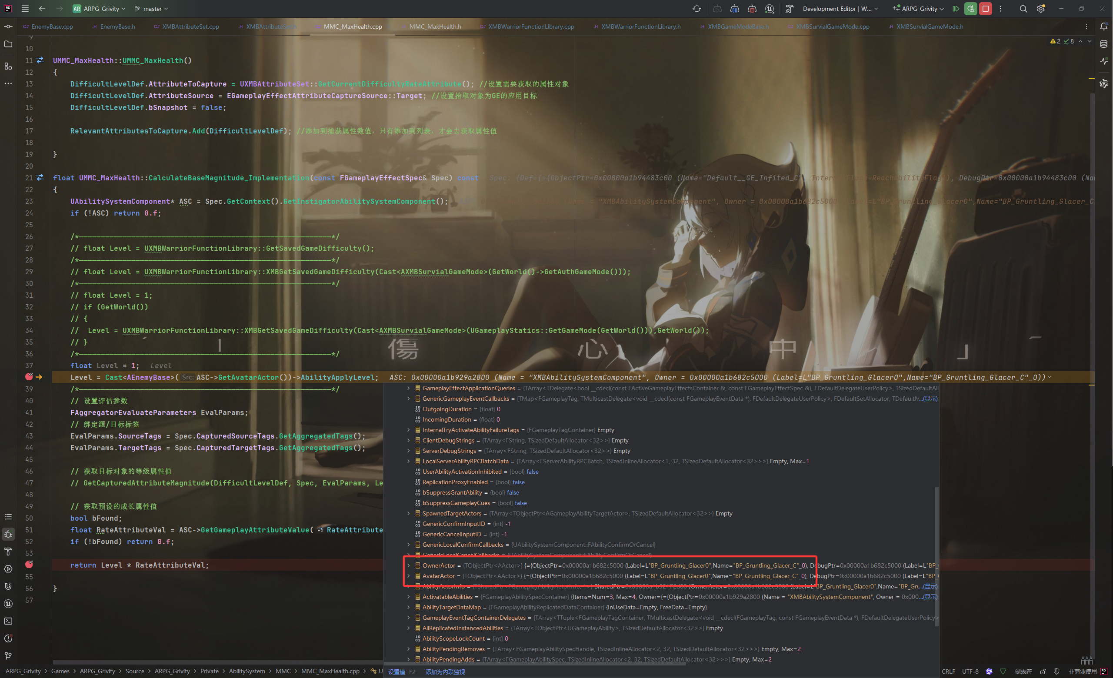
Task: Open the Database tool window icon
Action: click(x=1103, y=44)
